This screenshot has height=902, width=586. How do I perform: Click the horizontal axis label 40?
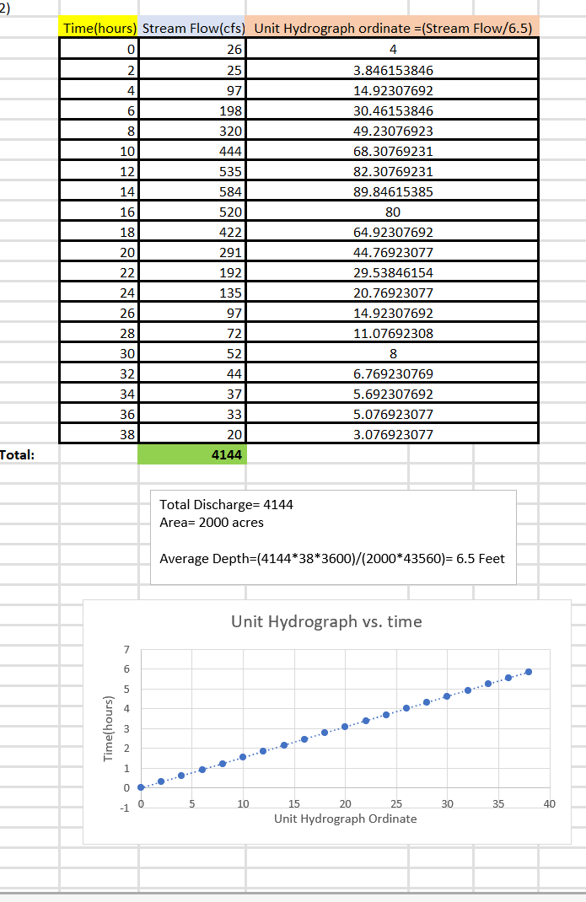tap(550, 804)
